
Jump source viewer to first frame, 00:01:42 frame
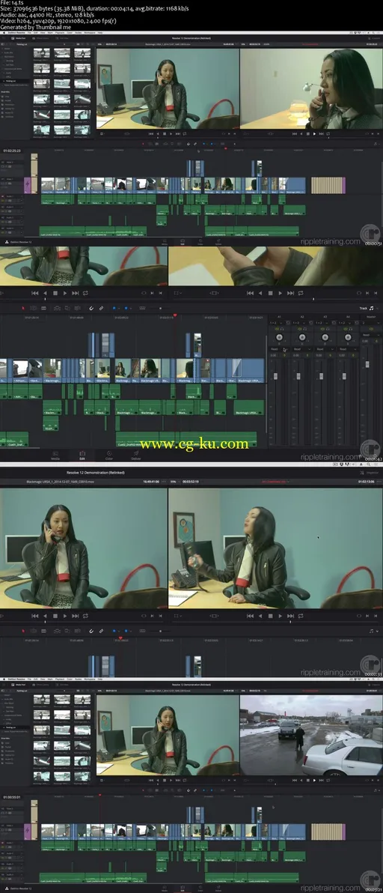[x=34, y=293]
